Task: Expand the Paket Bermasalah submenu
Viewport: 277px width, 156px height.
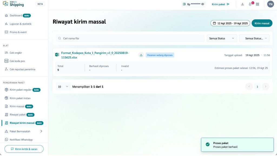Action: coord(41,131)
